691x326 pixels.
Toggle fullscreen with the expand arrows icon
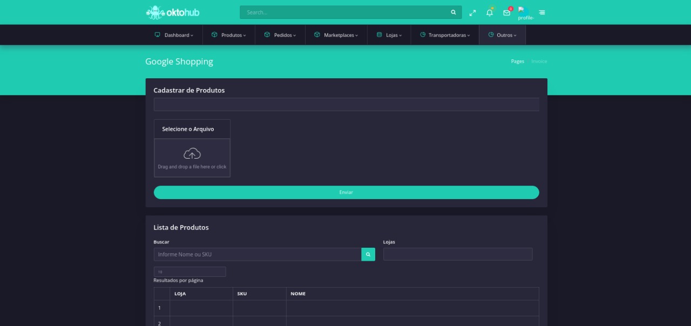coord(472,12)
